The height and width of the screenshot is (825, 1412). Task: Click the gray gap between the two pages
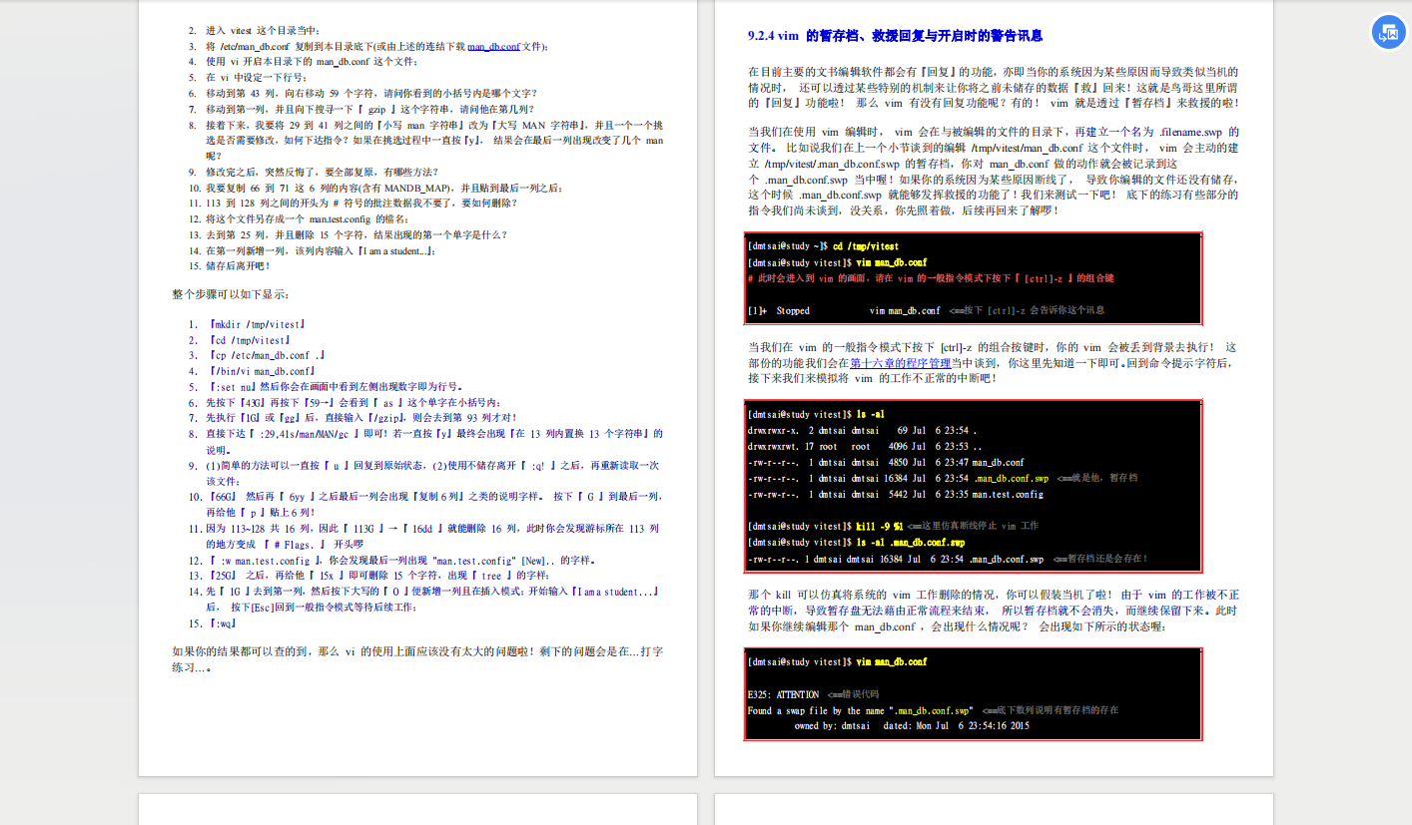point(706,399)
